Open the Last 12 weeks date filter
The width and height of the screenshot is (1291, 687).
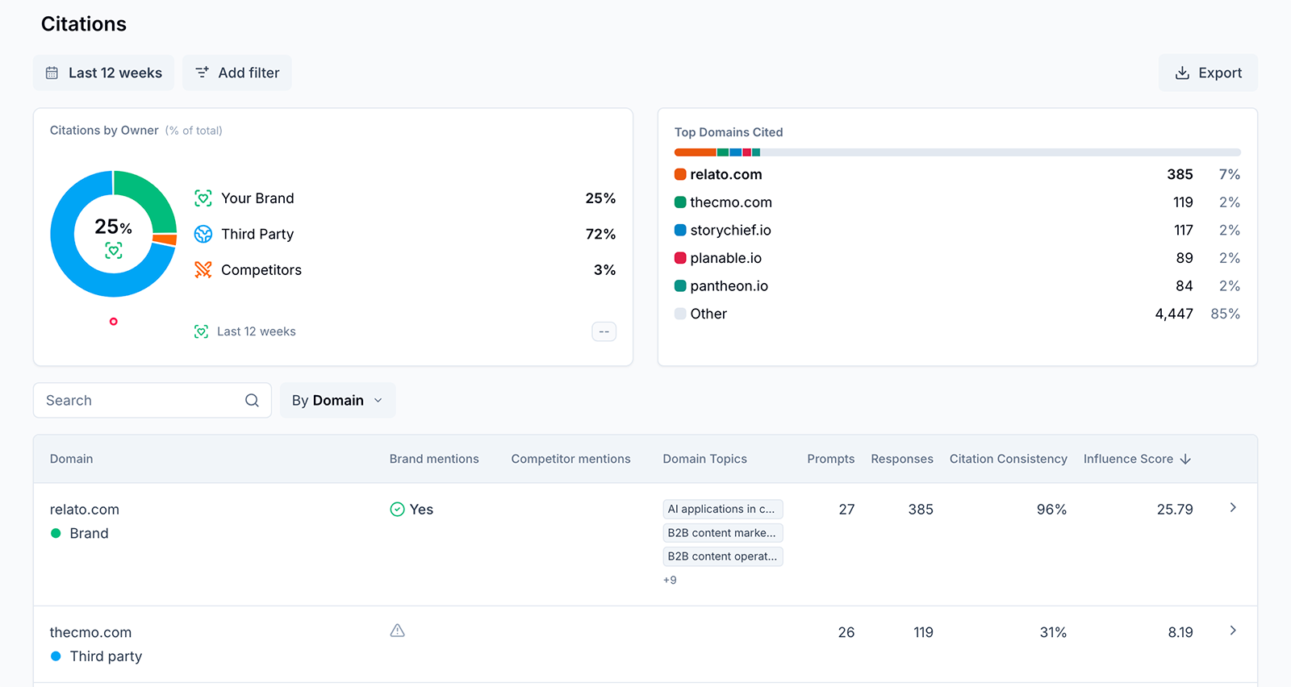pyautogui.click(x=103, y=73)
